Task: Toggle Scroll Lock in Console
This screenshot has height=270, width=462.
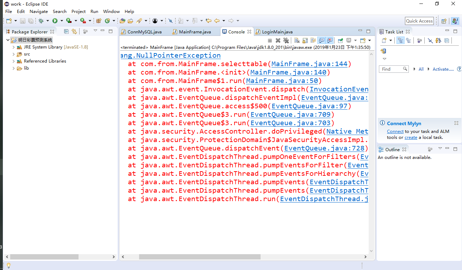Action: (305, 40)
